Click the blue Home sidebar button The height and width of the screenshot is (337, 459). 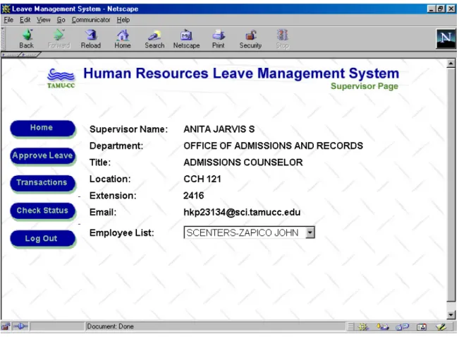[x=42, y=128]
